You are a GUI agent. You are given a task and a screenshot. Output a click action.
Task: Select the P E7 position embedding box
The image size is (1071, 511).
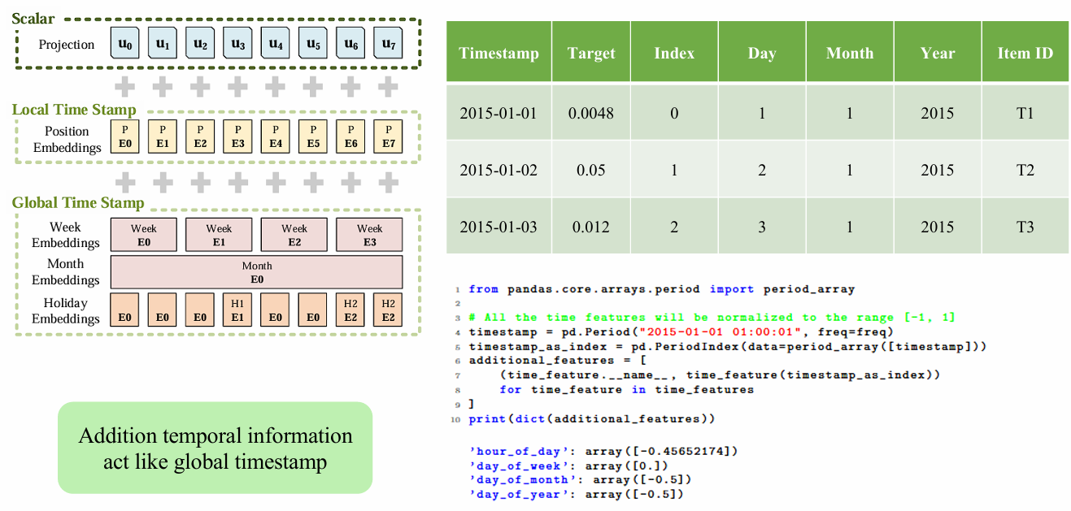388,136
